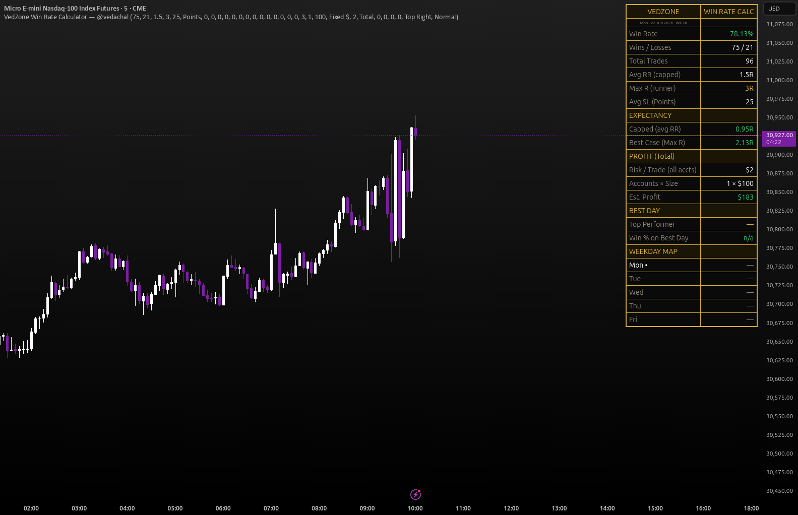This screenshot has width=798, height=515.
Task: Open the Micro E-mini Nasdaq-100 Index Futures symbol title
Action: point(75,8)
